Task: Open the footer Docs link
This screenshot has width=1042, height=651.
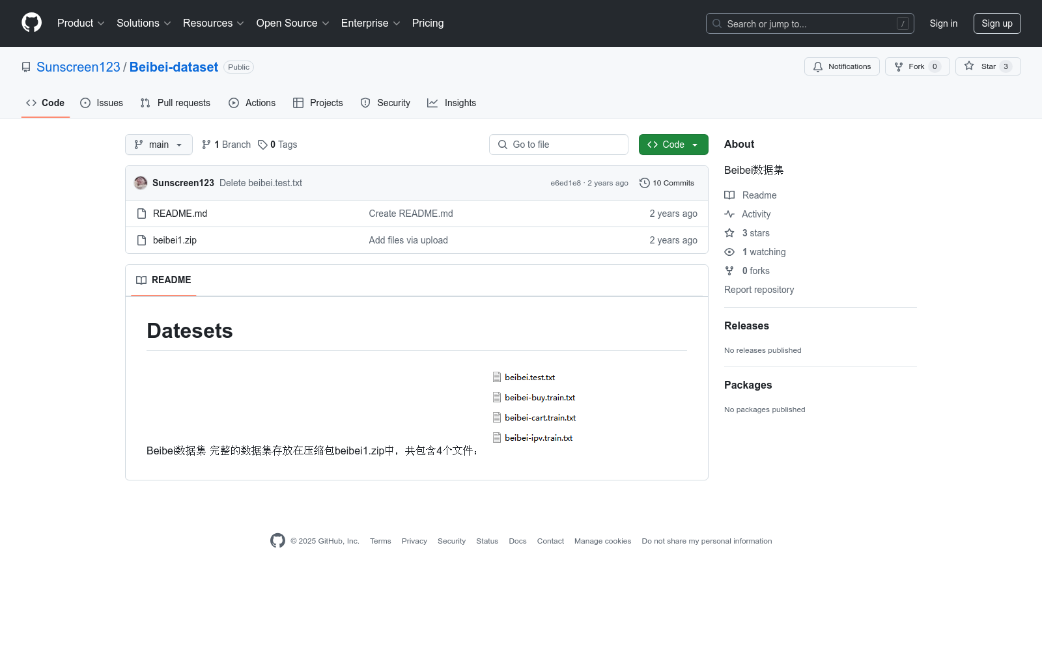Action: tap(518, 541)
